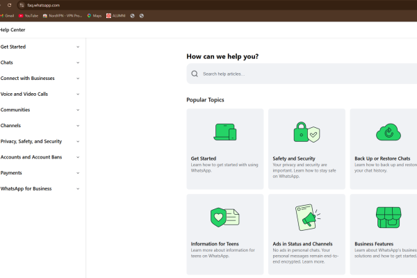
Task: Open WhatsApp for Business sidebar section
Action: [26, 188]
